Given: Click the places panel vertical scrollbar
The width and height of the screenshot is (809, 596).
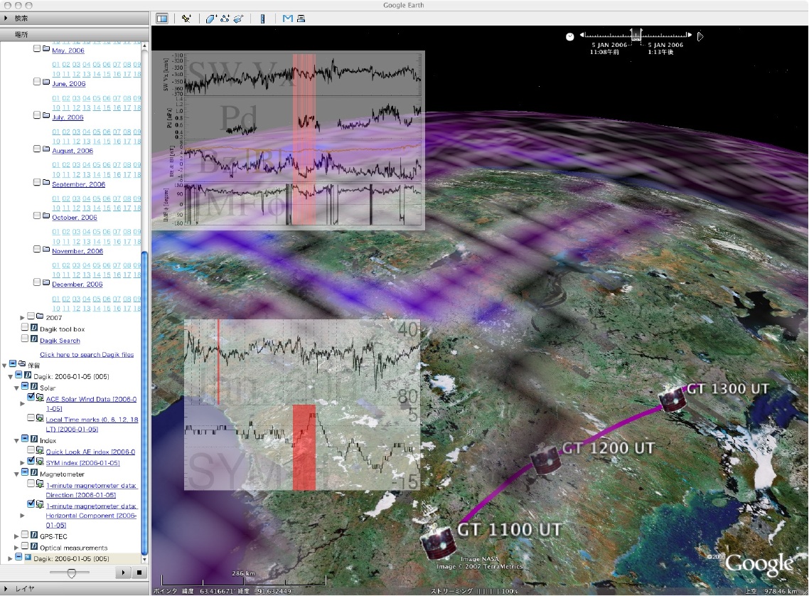Looking at the screenshot, I should click(144, 403).
